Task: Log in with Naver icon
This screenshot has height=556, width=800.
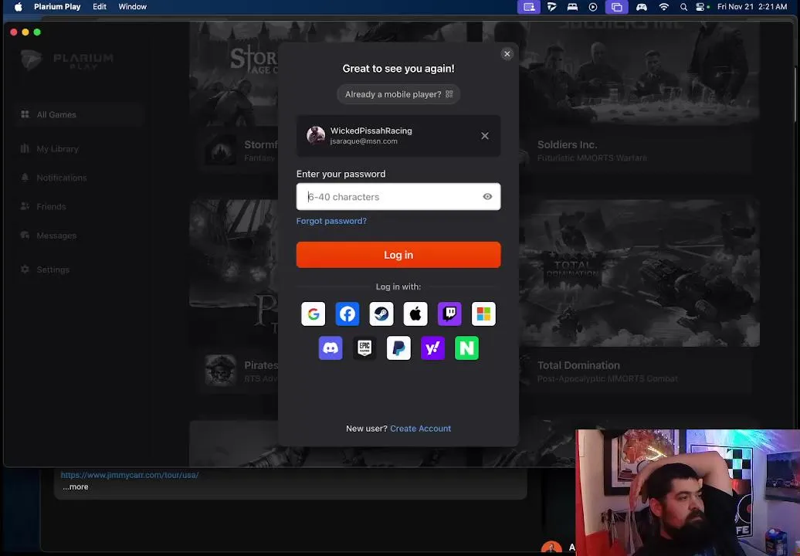Action: coord(467,347)
